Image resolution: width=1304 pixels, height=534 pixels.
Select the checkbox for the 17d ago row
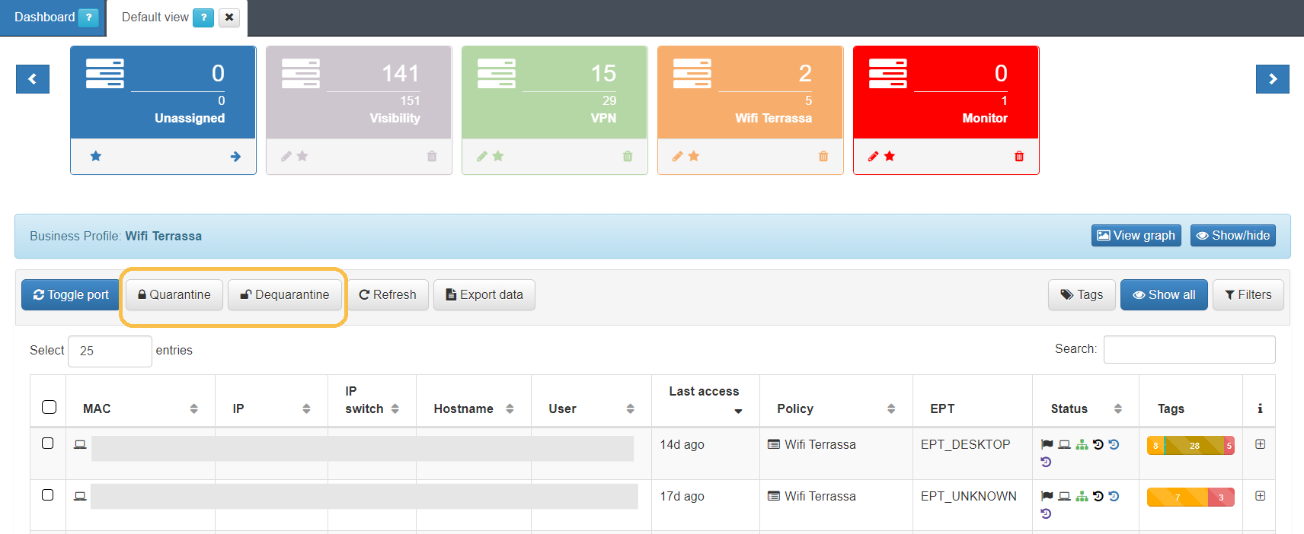click(x=48, y=495)
